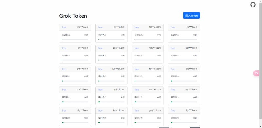The image size is (262, 128).
Task: Click the page vertical scrollbar
Action: click(x=260, y=60)
